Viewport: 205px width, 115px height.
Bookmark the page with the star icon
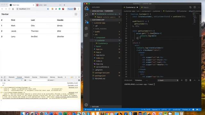click(48, 9)
